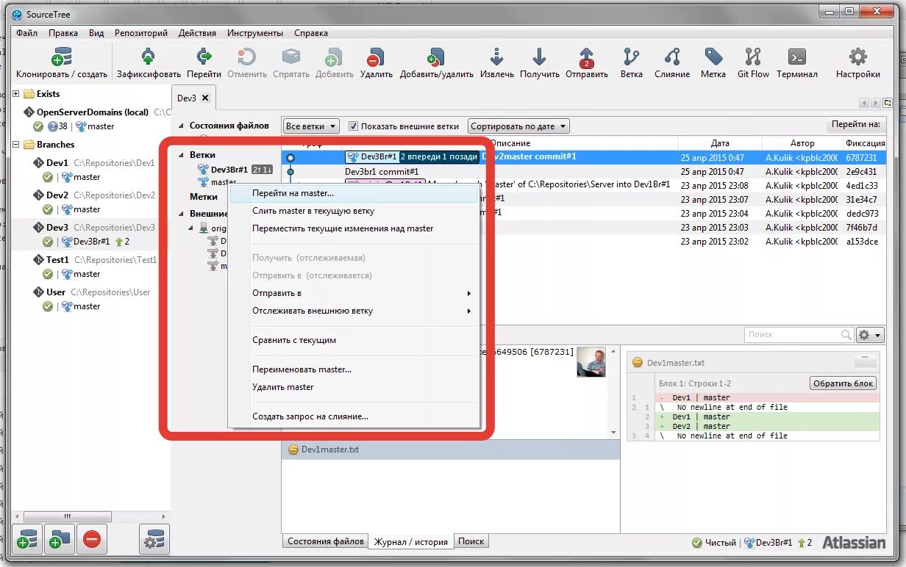Click the Удалить toolbar icon

(376, 58)
